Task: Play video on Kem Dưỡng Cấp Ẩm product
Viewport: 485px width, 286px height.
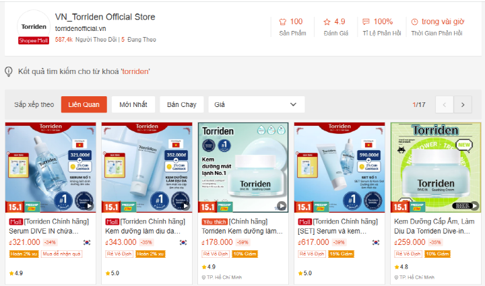Action: pos(474,206)
